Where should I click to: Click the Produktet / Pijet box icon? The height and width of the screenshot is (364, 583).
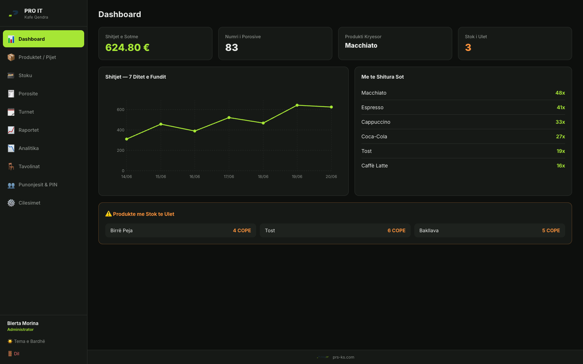click(x=11, y=57)
